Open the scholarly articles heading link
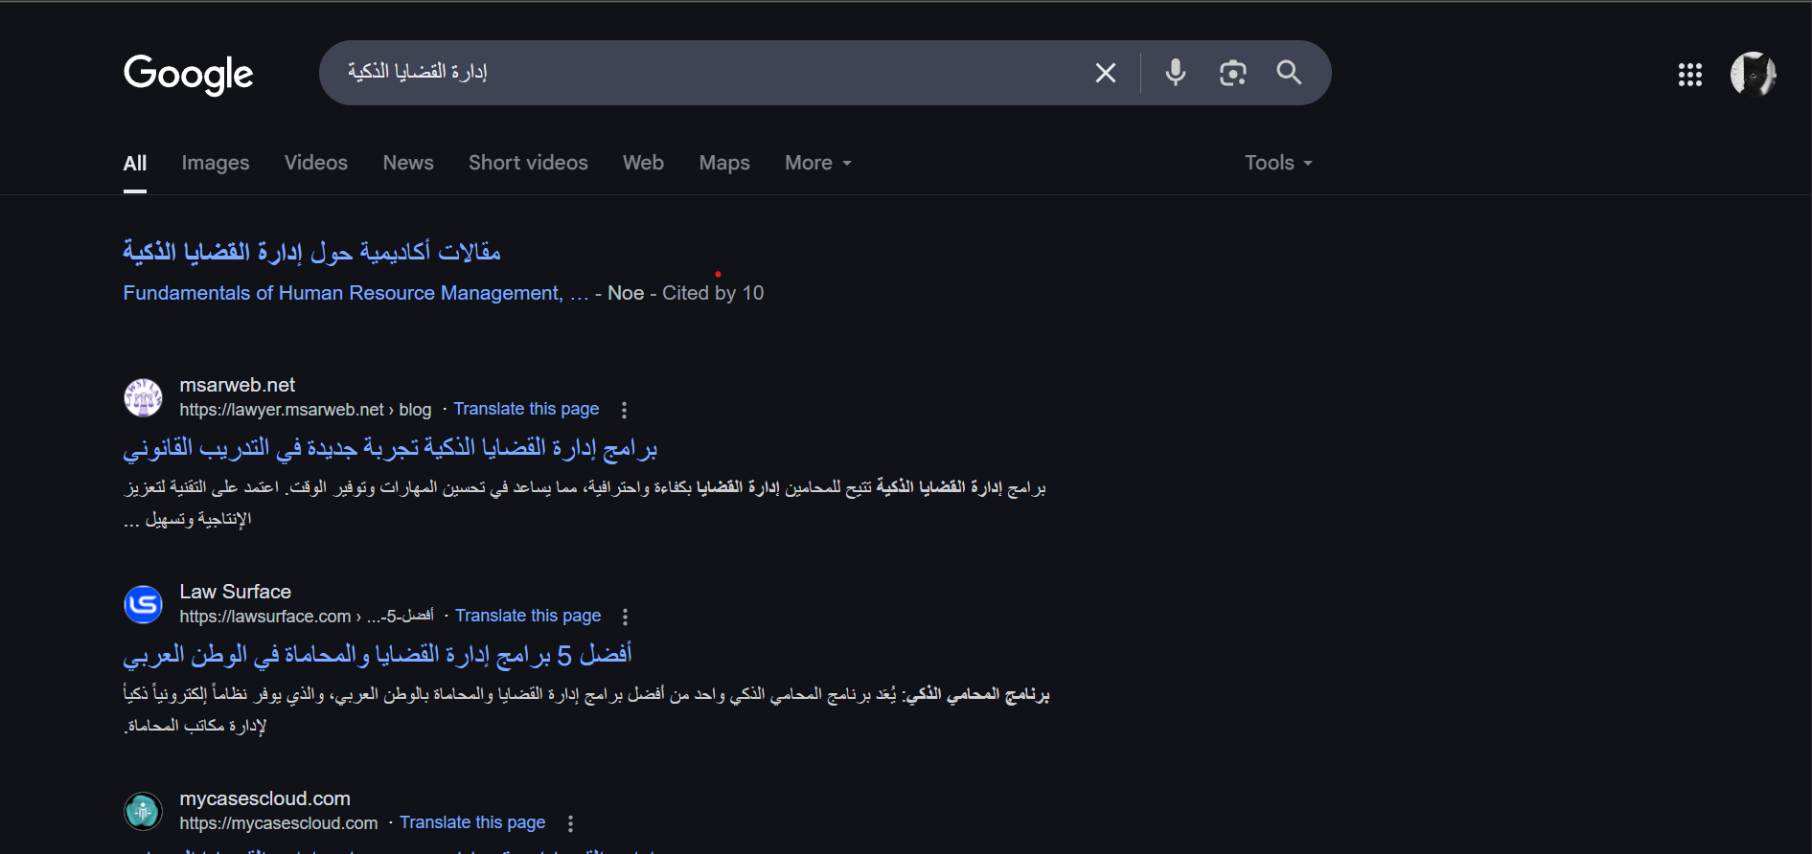 tap(312, 252)
